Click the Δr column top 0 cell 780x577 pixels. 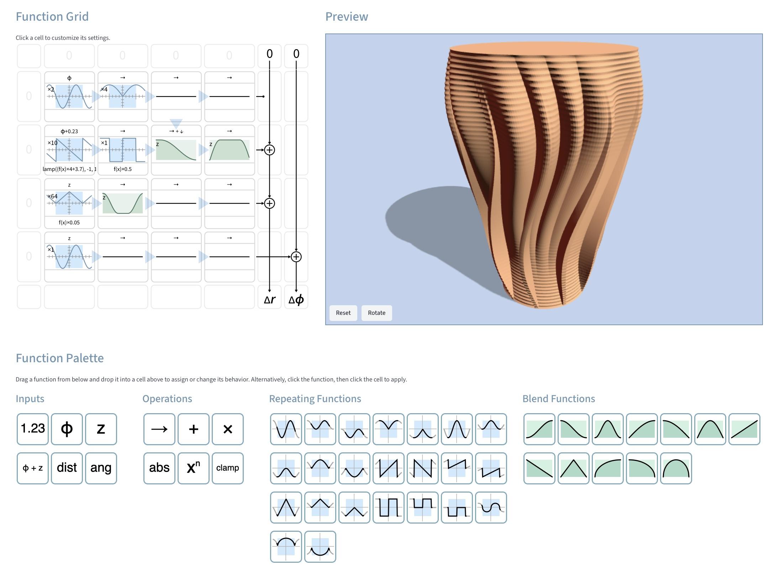[269, 56]
